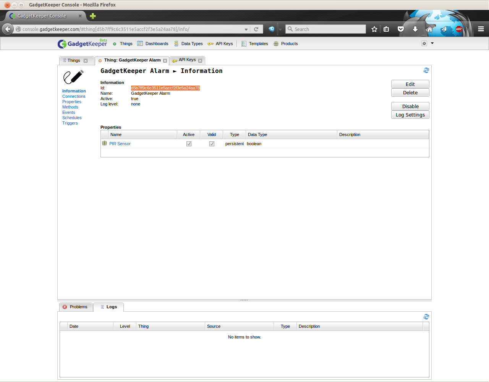Image resolution: width=489 pixels, height=382 pixels.
Task: Switch to the Logs tab
Action: tap(108, 307)
